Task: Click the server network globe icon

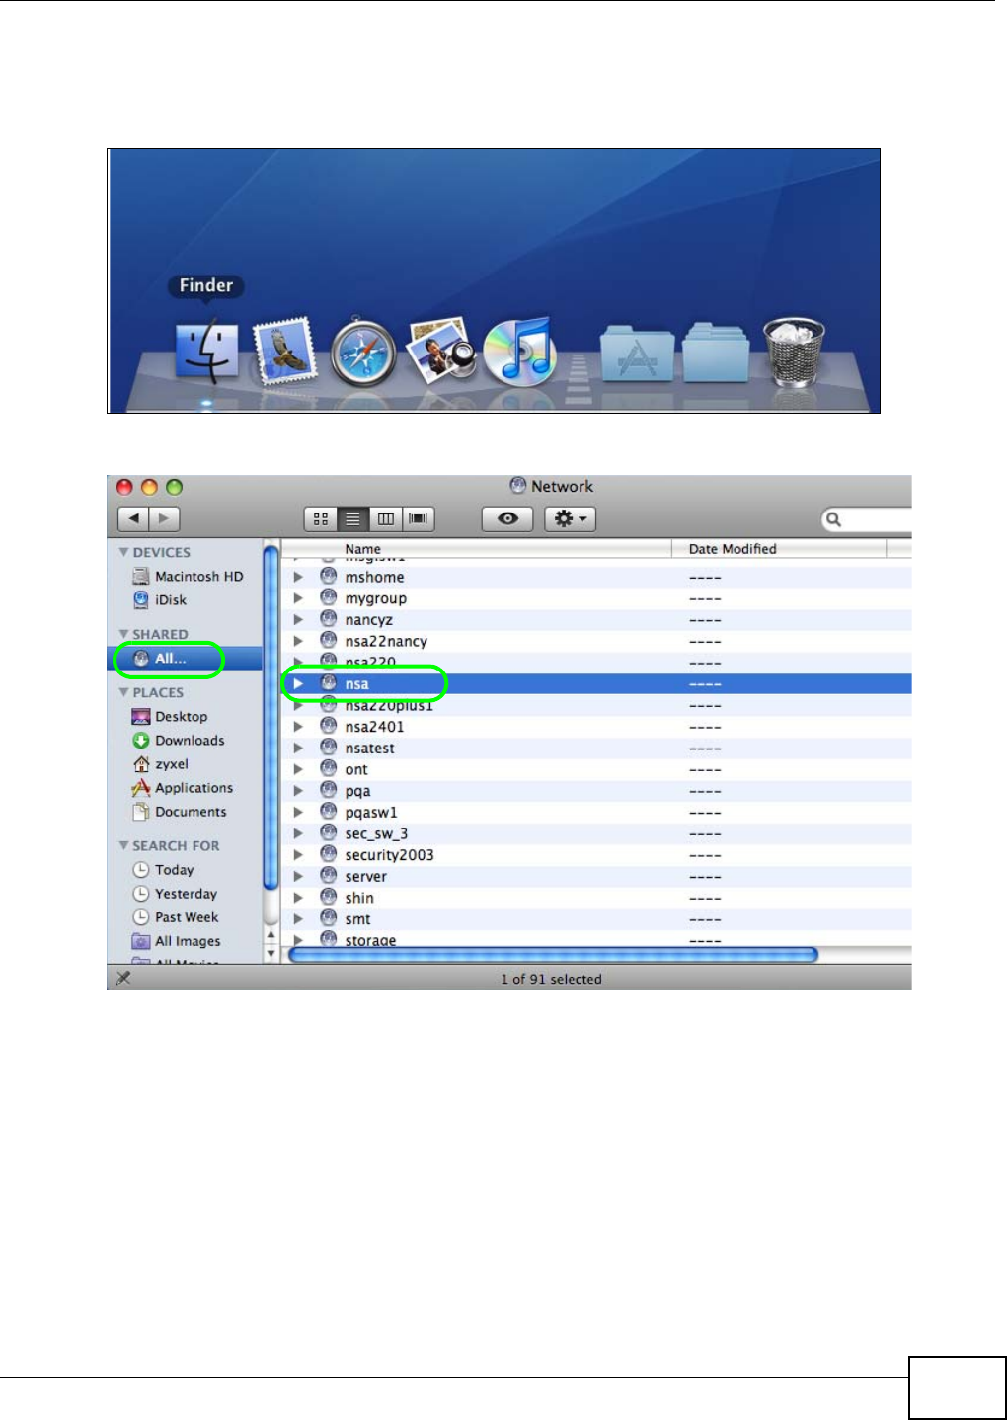Action: [x=329, y=876]
